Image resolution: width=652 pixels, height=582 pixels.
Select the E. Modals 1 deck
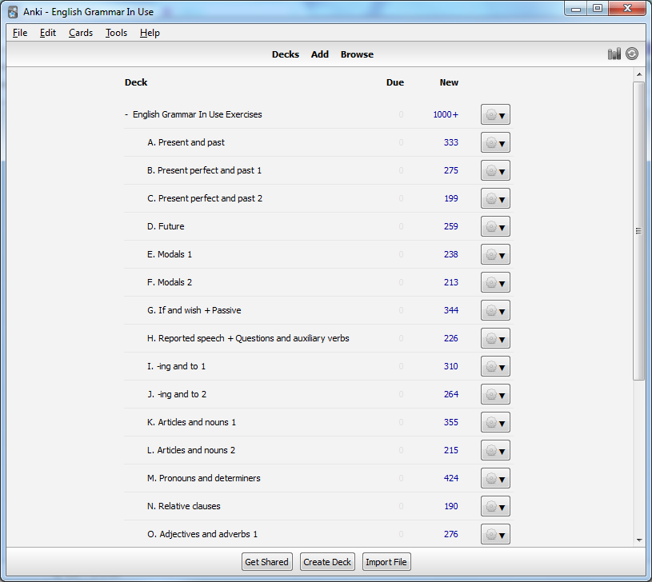tap(170, 254)
